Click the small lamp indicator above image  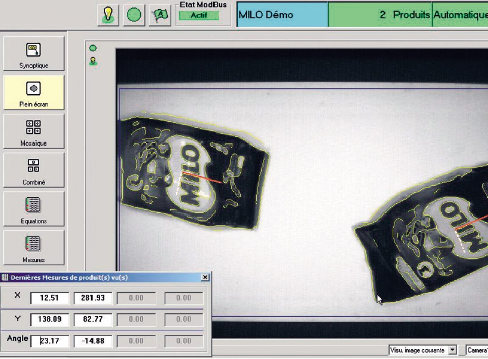[x=93, y=61]
